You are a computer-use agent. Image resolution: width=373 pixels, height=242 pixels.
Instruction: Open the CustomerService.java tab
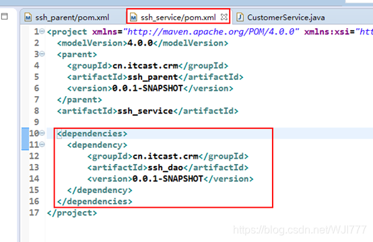coord(285,17)
